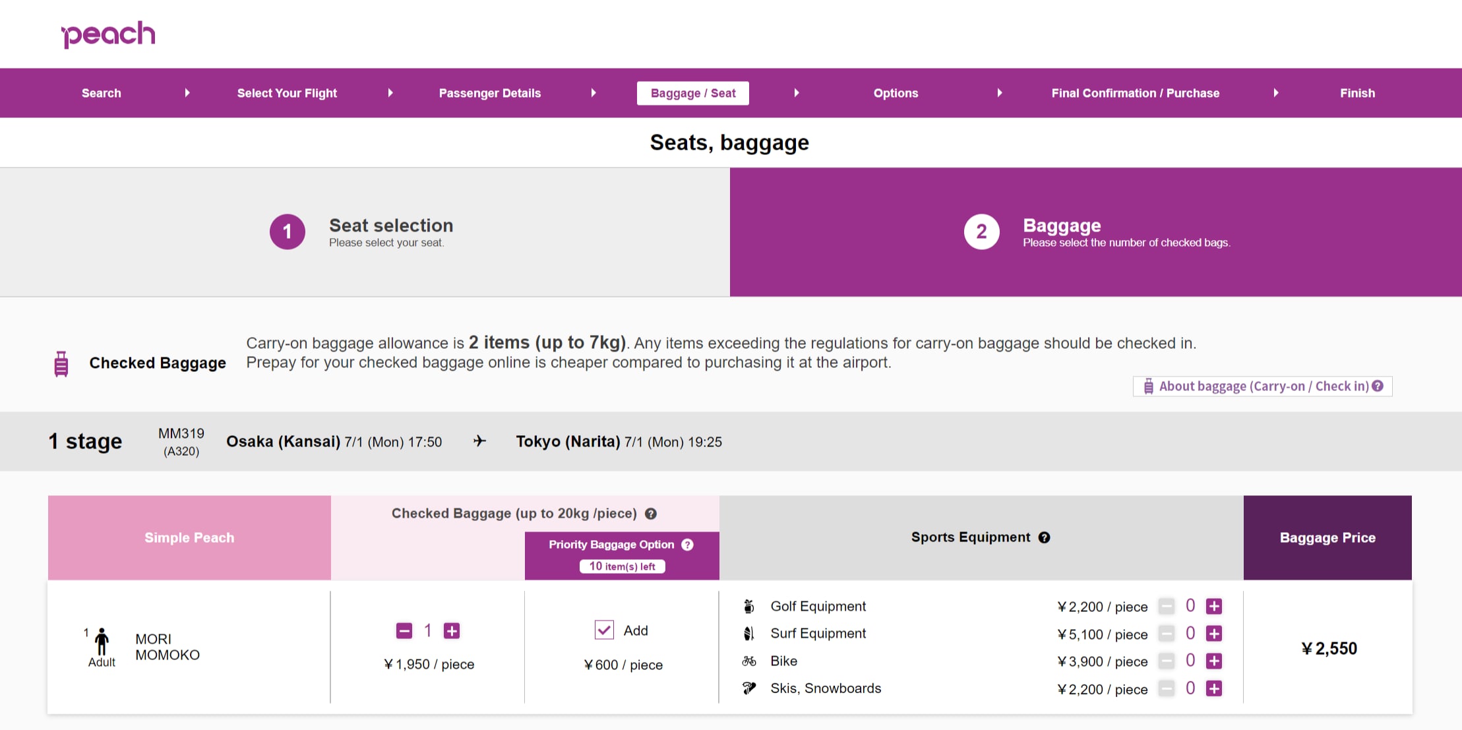Image resolution: width=1462 pixels, height=730 pixels.
Task: Click the ¥3,900 / piece Bike price
Action: [1103, 661]
